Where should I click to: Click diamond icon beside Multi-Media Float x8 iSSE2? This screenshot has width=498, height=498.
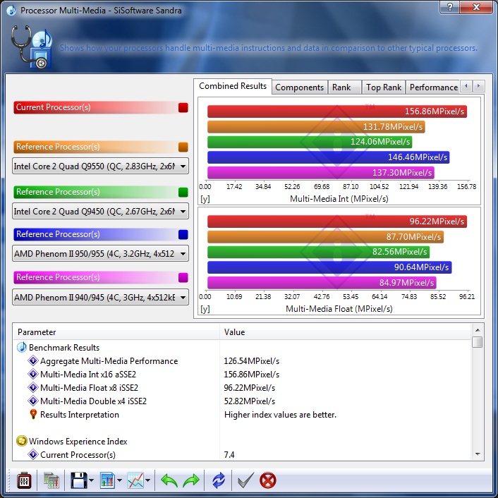pos(33,387)
